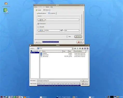The width and height of the screenshot is (123, 98).
Task: Enable the Test checkbox
Action: point(67,37)
